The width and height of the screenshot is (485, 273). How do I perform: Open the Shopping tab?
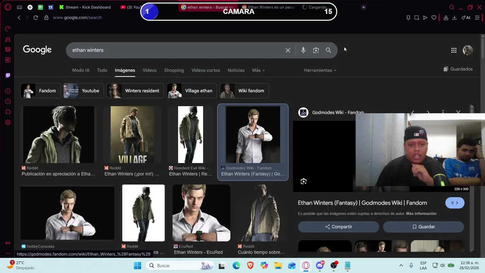click(174, 70)
